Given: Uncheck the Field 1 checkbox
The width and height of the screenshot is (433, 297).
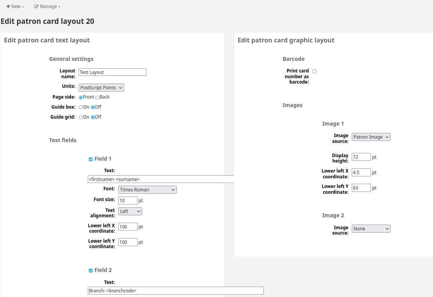Looking at the screenshot, I should click(x=91, y=159).
